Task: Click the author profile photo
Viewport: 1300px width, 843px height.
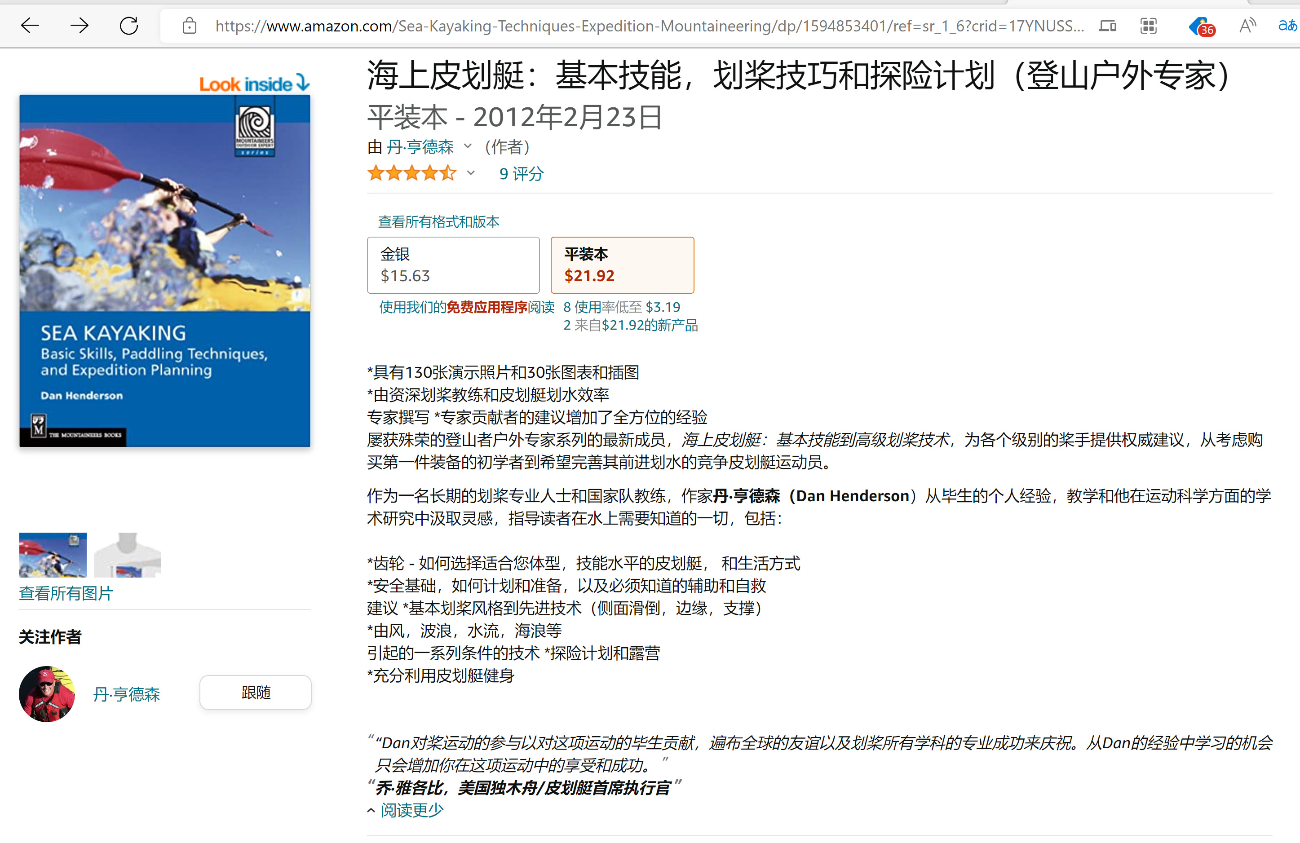Action: coord(47,694)
